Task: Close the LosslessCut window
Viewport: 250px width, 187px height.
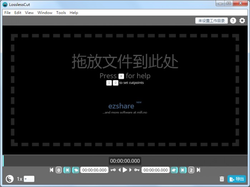Action: tap(240, 3)
